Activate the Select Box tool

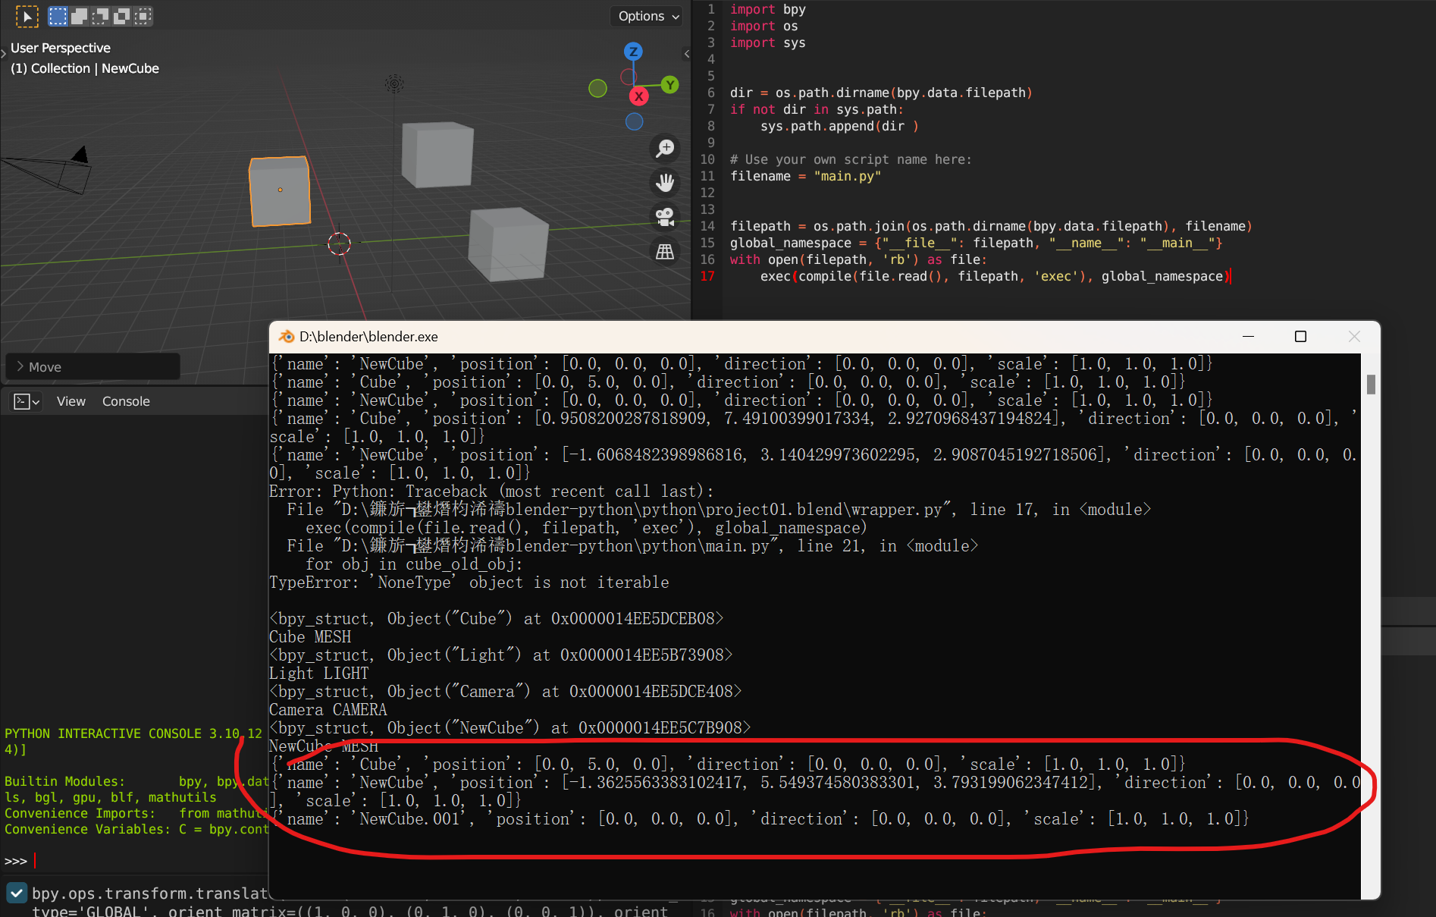pyautogui.click(x=58, y=16)
